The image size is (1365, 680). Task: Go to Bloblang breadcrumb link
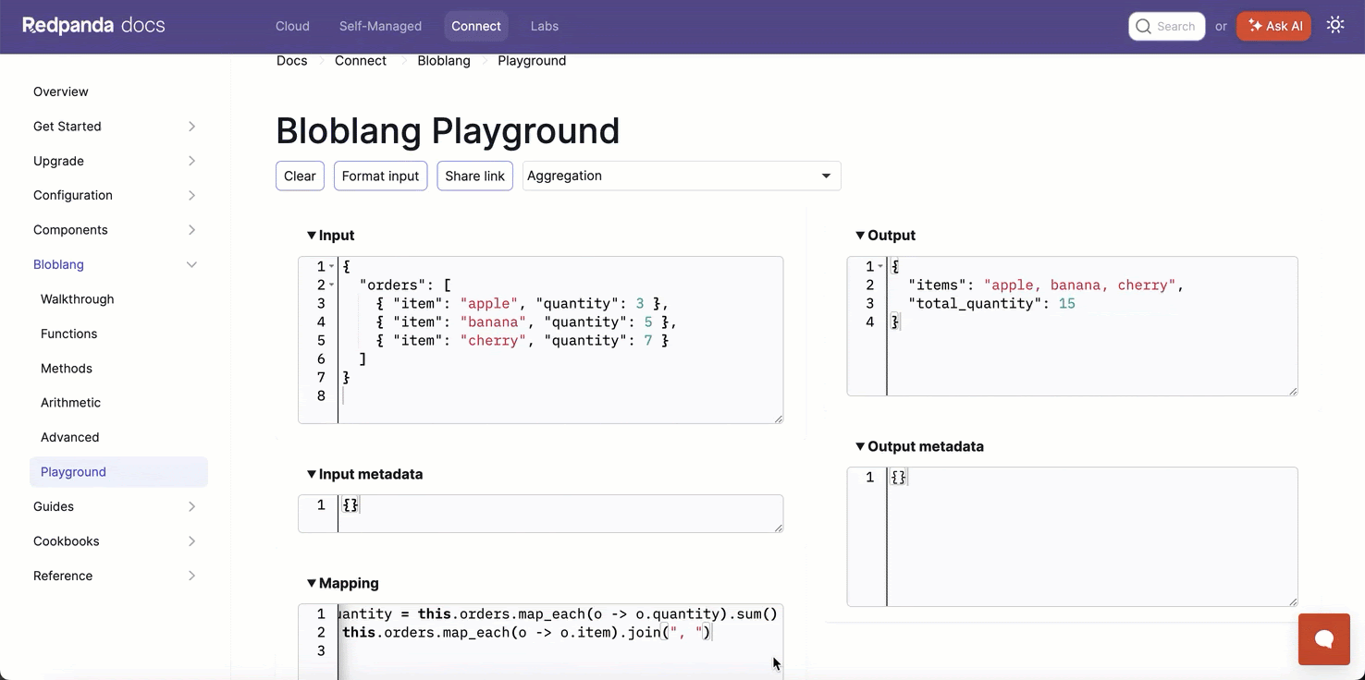pos(444,61)
